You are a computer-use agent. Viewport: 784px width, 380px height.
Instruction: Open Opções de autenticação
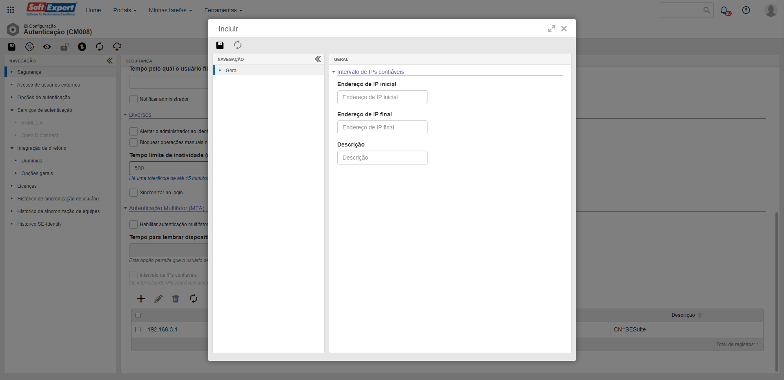pos(44,98)
